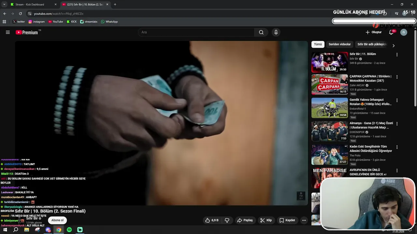
Task: Click the youtube.com address bar URL
Action: [x=59, y=14]
